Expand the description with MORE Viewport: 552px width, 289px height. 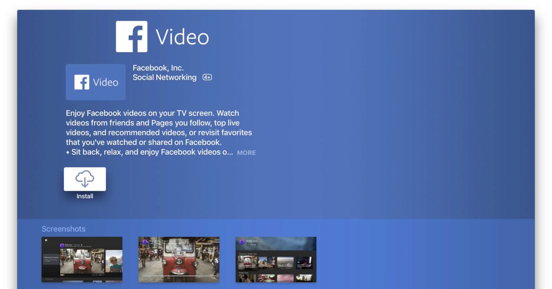point(246,153)
